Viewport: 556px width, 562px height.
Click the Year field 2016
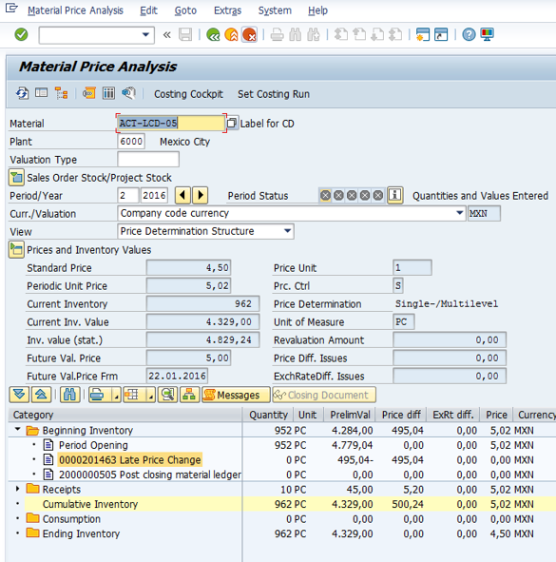pyautogui.click(x=154, y=195)
